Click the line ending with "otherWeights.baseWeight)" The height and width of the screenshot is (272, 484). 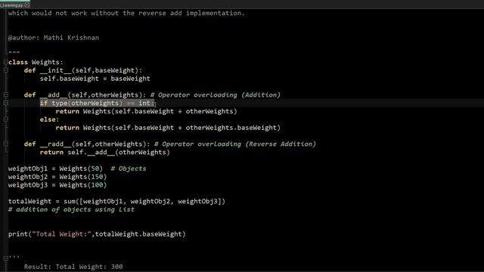tap(168, 128)
